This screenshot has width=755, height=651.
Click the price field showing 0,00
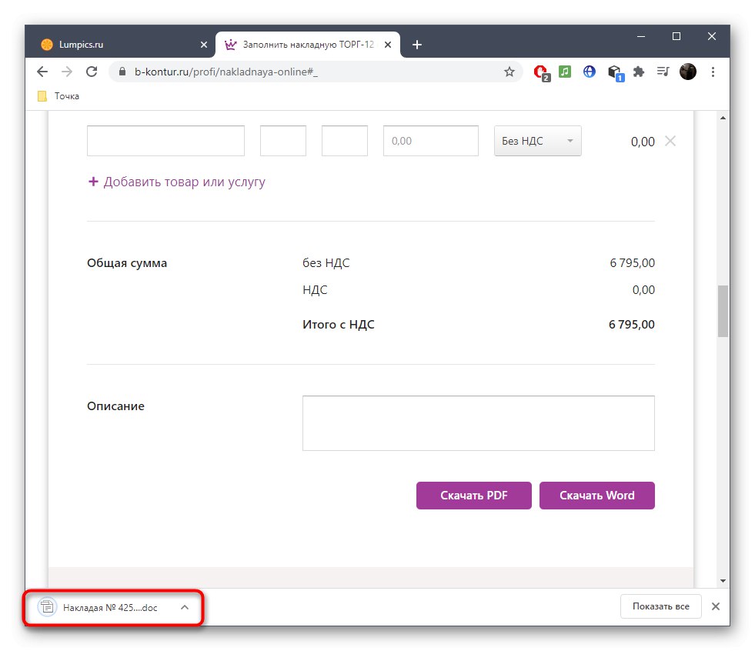[x=431, y=141]
